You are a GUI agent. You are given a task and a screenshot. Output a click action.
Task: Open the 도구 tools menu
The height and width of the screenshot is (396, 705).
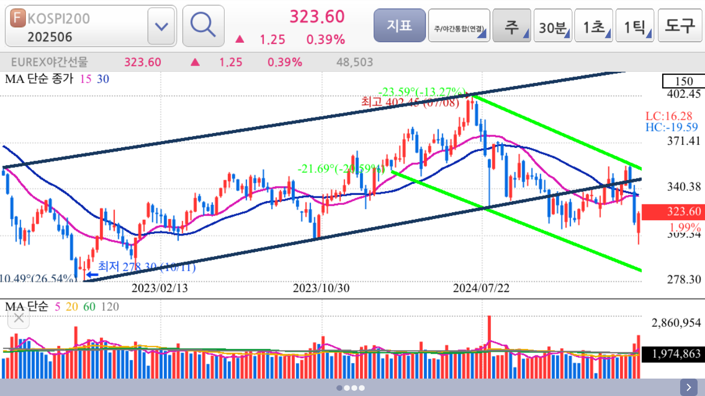tap(679, 25)
